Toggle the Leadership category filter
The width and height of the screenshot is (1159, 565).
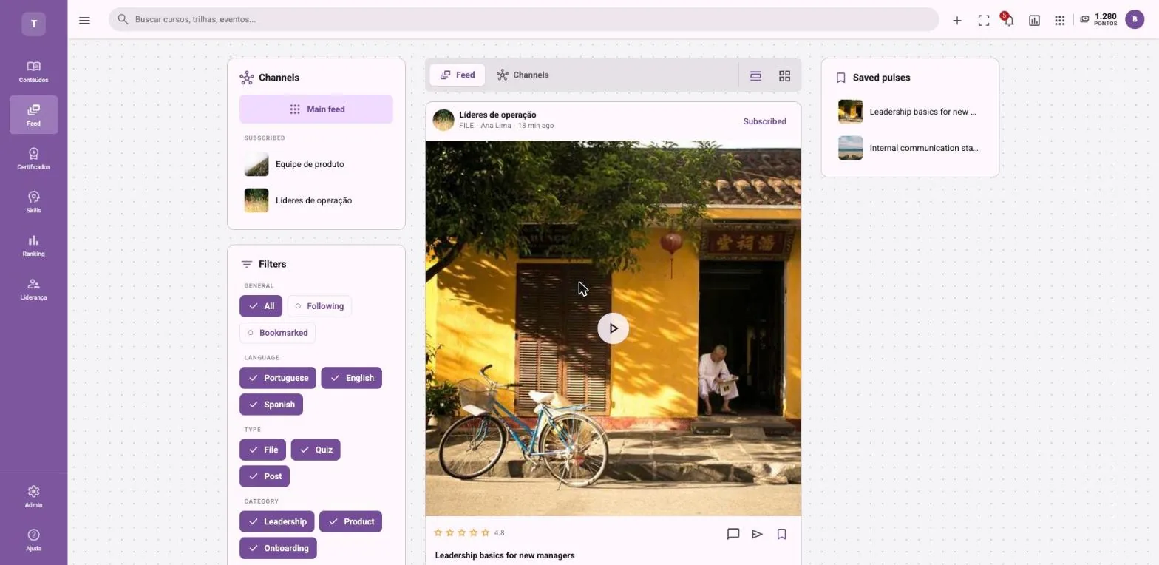click(x=277, y=521)
